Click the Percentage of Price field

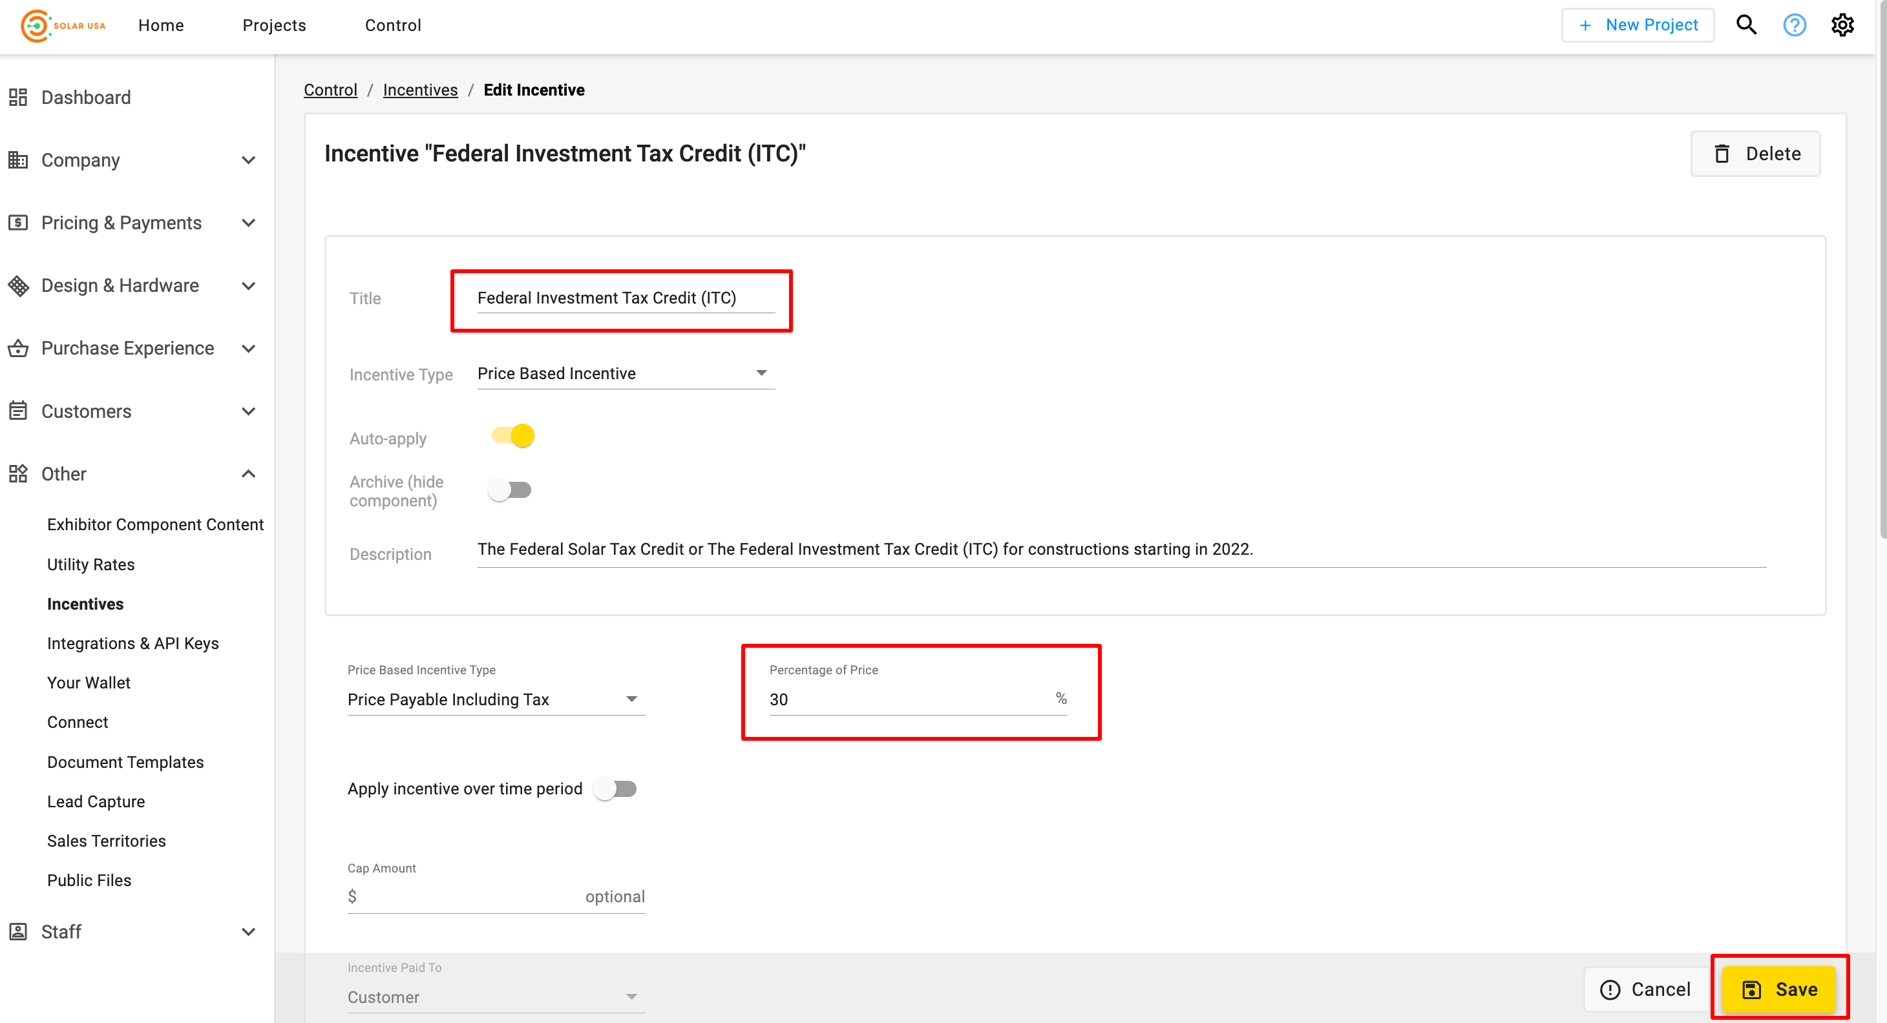[x=918, y=699]
